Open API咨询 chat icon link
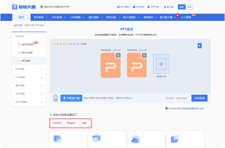Viewport: 225px width, 148px height. tap(138, 7)
